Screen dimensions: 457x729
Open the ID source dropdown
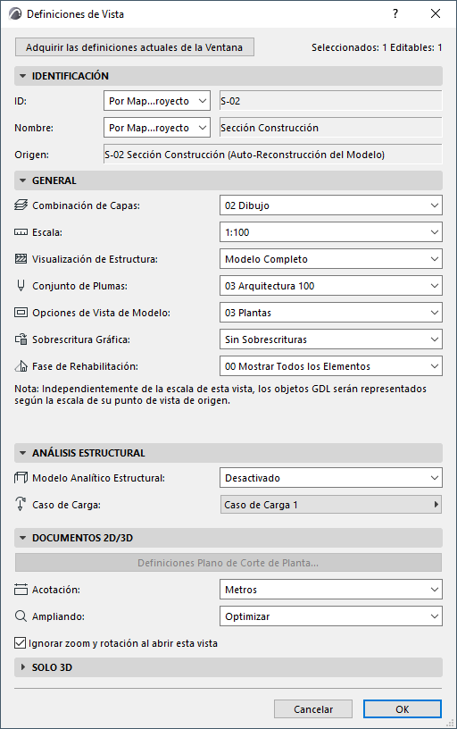coord(157,101)
